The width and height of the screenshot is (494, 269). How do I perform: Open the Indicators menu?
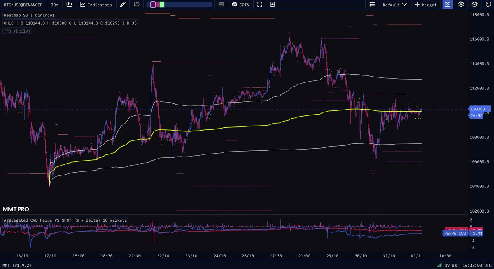tap(96, 5)
